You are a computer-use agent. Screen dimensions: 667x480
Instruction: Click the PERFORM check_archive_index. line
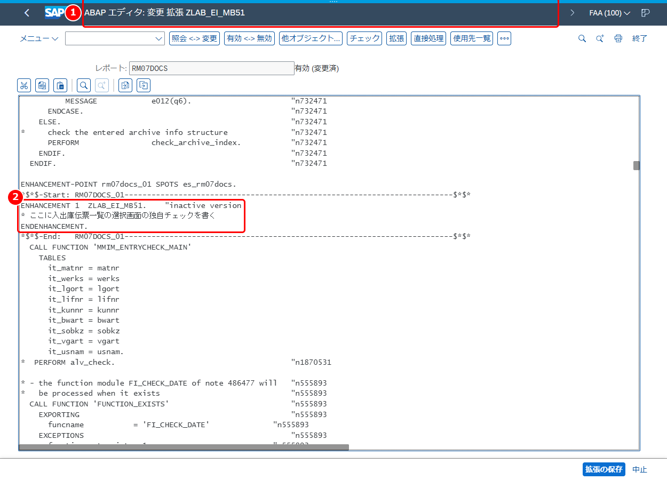coord(187,142)
